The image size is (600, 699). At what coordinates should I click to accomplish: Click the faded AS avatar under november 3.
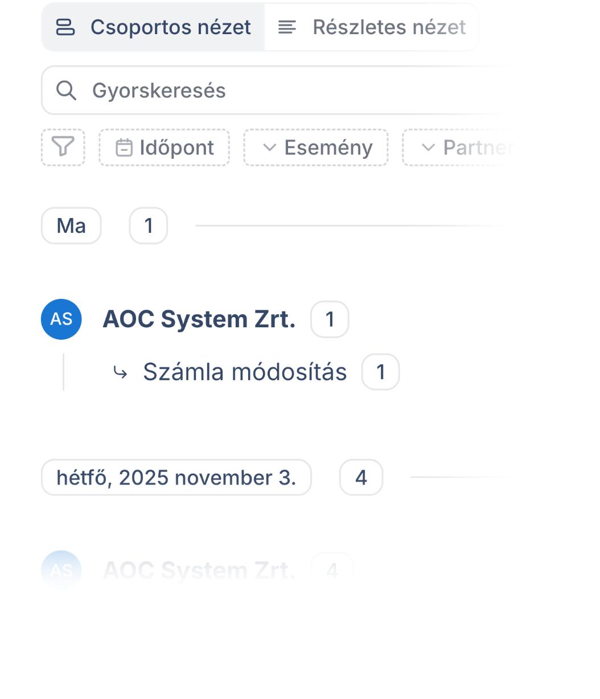[61, 570]
